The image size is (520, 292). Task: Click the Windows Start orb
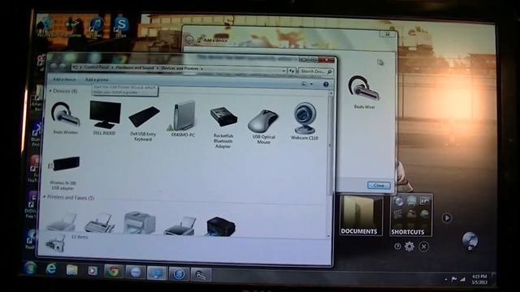tap(30, 268)
